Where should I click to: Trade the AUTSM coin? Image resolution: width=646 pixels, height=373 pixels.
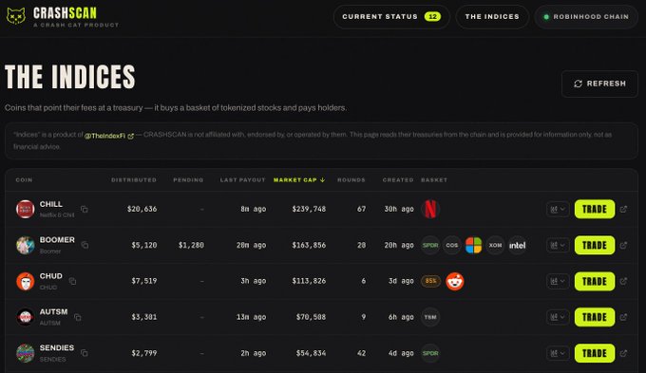[595, 317]
